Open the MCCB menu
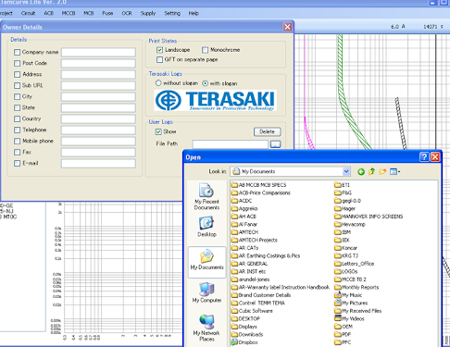The width and height of the screenshot is (450, 347). click(x=69, y=13)
